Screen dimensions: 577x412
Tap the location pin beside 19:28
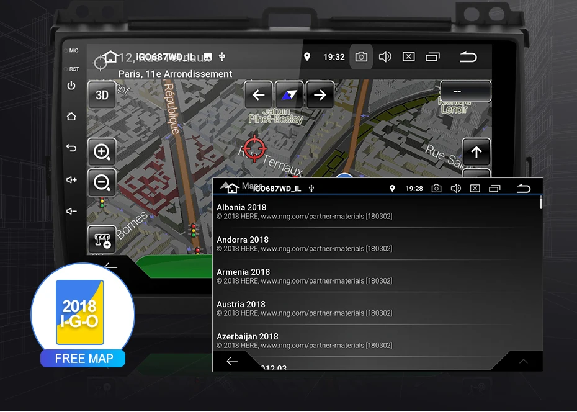coord(392,189)
